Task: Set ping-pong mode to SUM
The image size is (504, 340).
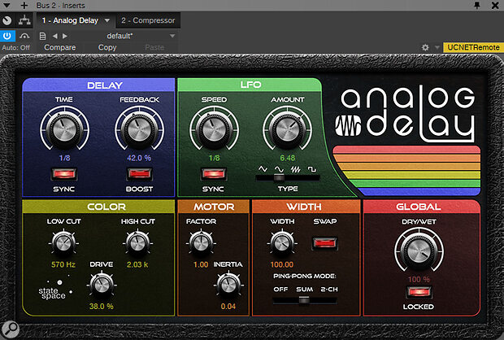Action: click(x=304, y=290)
